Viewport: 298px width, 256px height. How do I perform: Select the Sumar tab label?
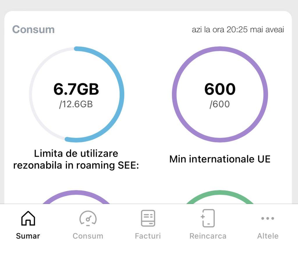[x=28, y=236]
